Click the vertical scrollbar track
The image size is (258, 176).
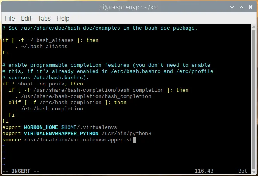coord(254,99)
